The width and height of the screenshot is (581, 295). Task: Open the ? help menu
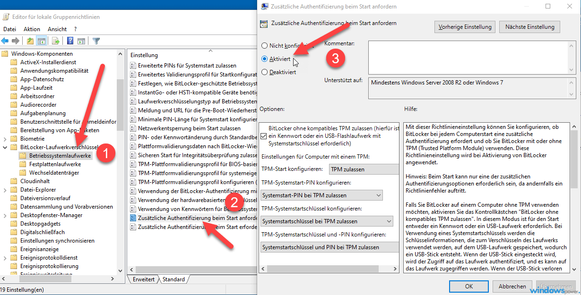pos(76,29)
